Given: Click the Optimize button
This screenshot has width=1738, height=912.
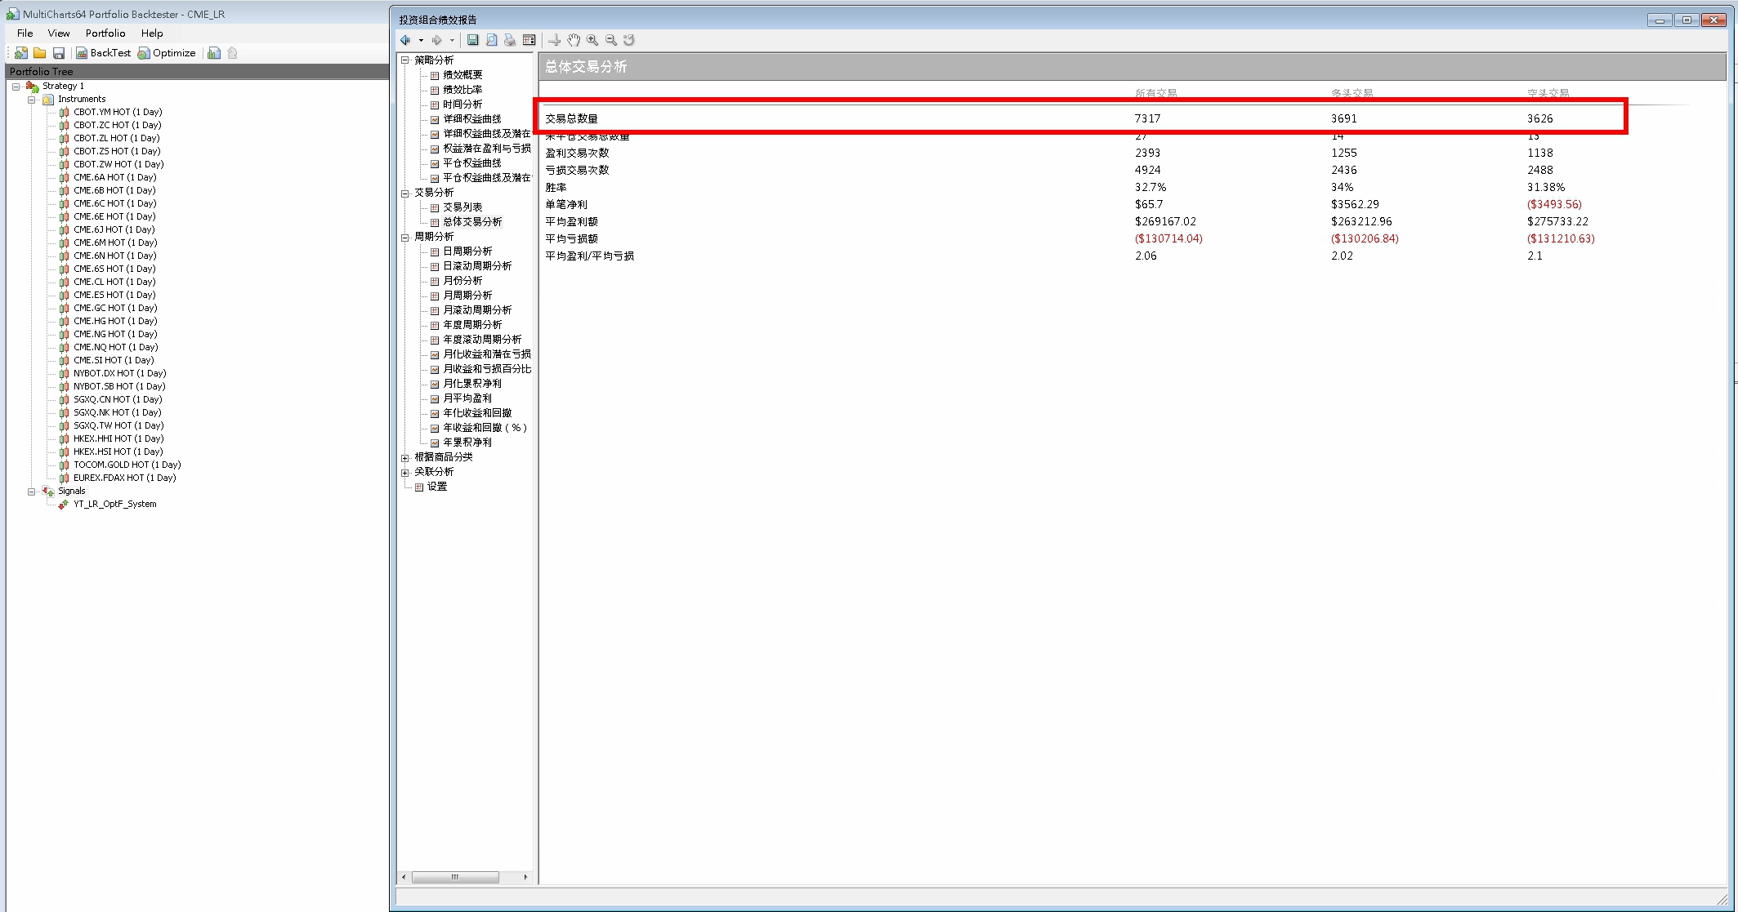Looking at the screenshot, I should coord(168,53).
